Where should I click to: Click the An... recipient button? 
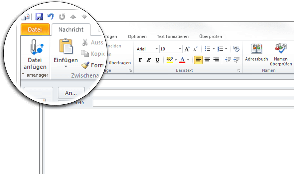coord(71,93)
